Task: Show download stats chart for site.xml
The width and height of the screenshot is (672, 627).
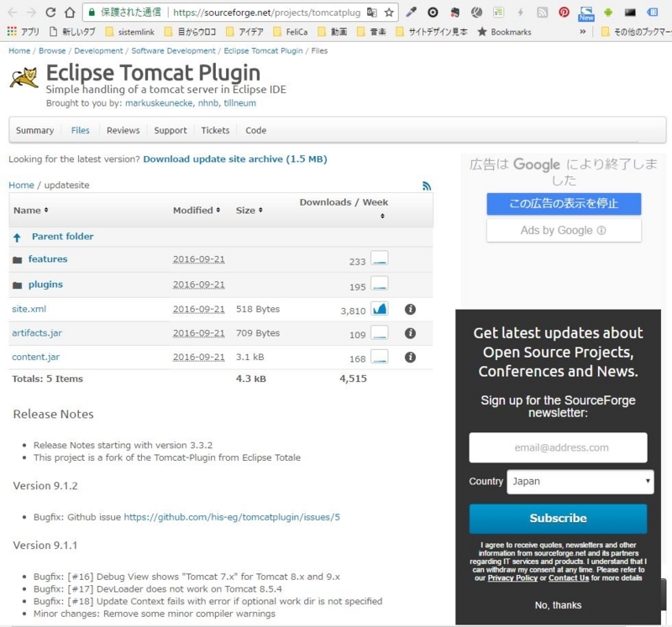Action: coord(380,309)
